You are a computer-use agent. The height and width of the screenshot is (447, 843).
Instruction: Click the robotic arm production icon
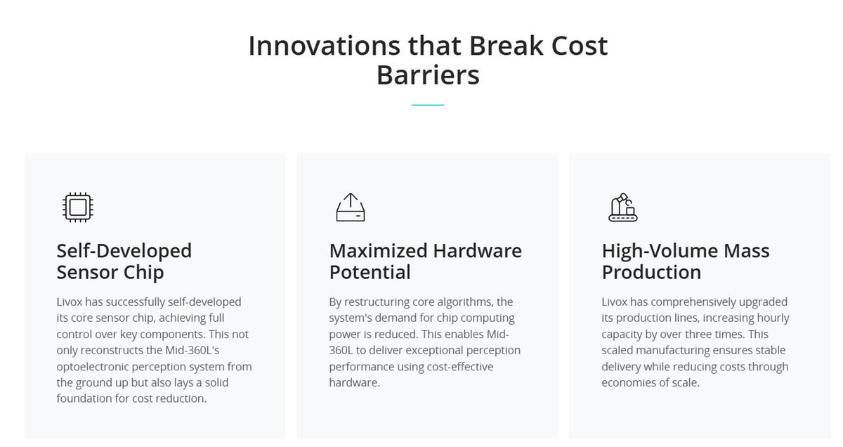click(622, 207)
